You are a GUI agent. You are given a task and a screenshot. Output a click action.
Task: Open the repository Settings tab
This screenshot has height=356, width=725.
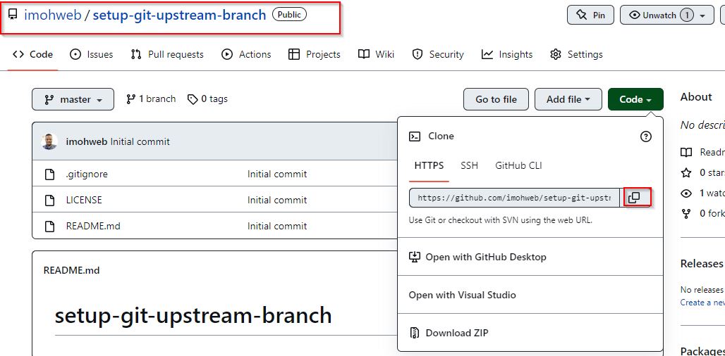pos(576,54)
